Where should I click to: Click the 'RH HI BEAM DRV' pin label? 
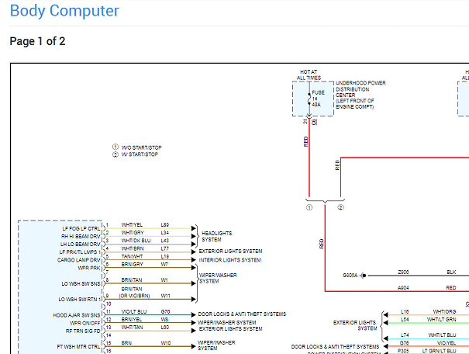(x=81, y=236)
